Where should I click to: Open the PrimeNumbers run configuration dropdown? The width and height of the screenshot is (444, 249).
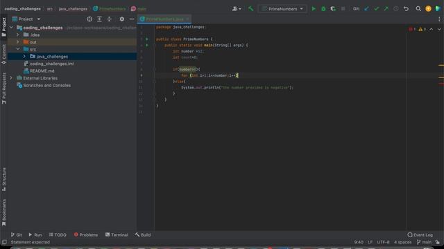pos(282,9)
